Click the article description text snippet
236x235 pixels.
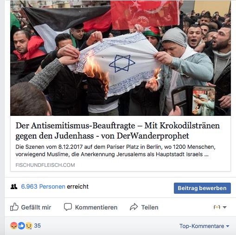click(x=115, y=151)
